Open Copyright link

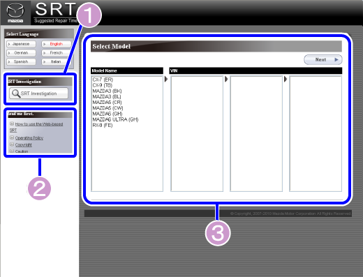pyautogui.click(x=24, y=144)
